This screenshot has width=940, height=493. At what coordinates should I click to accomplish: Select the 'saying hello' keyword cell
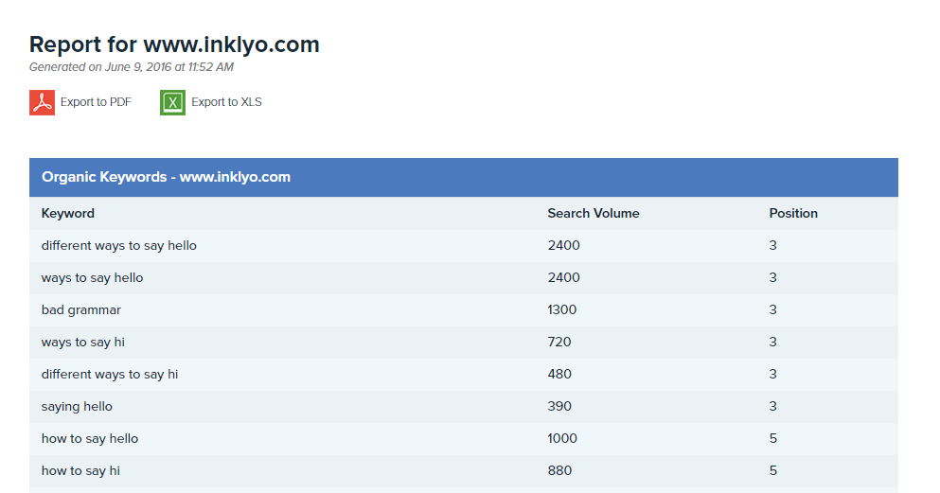(x=77, y=407)
